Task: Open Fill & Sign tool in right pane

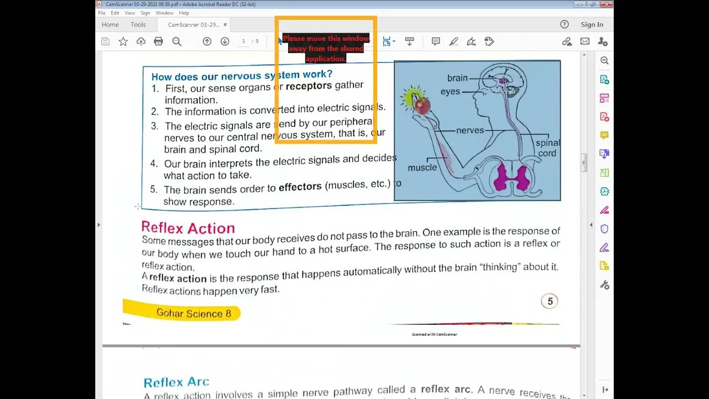Action: 604,247
